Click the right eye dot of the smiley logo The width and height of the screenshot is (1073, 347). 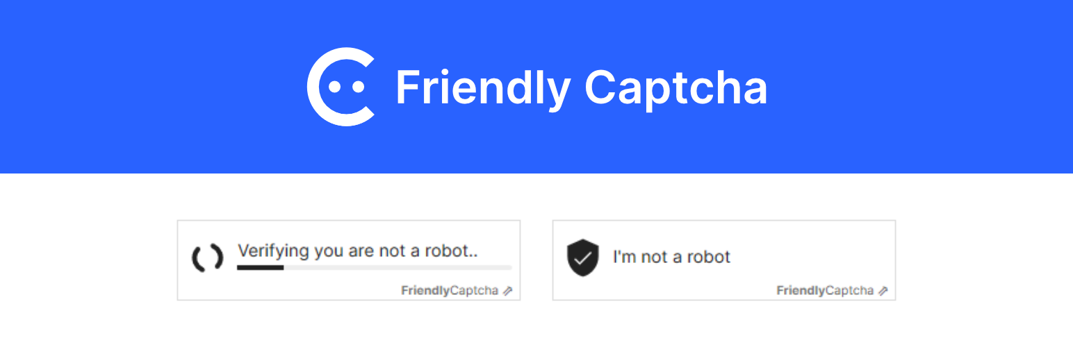pos(359,87)
